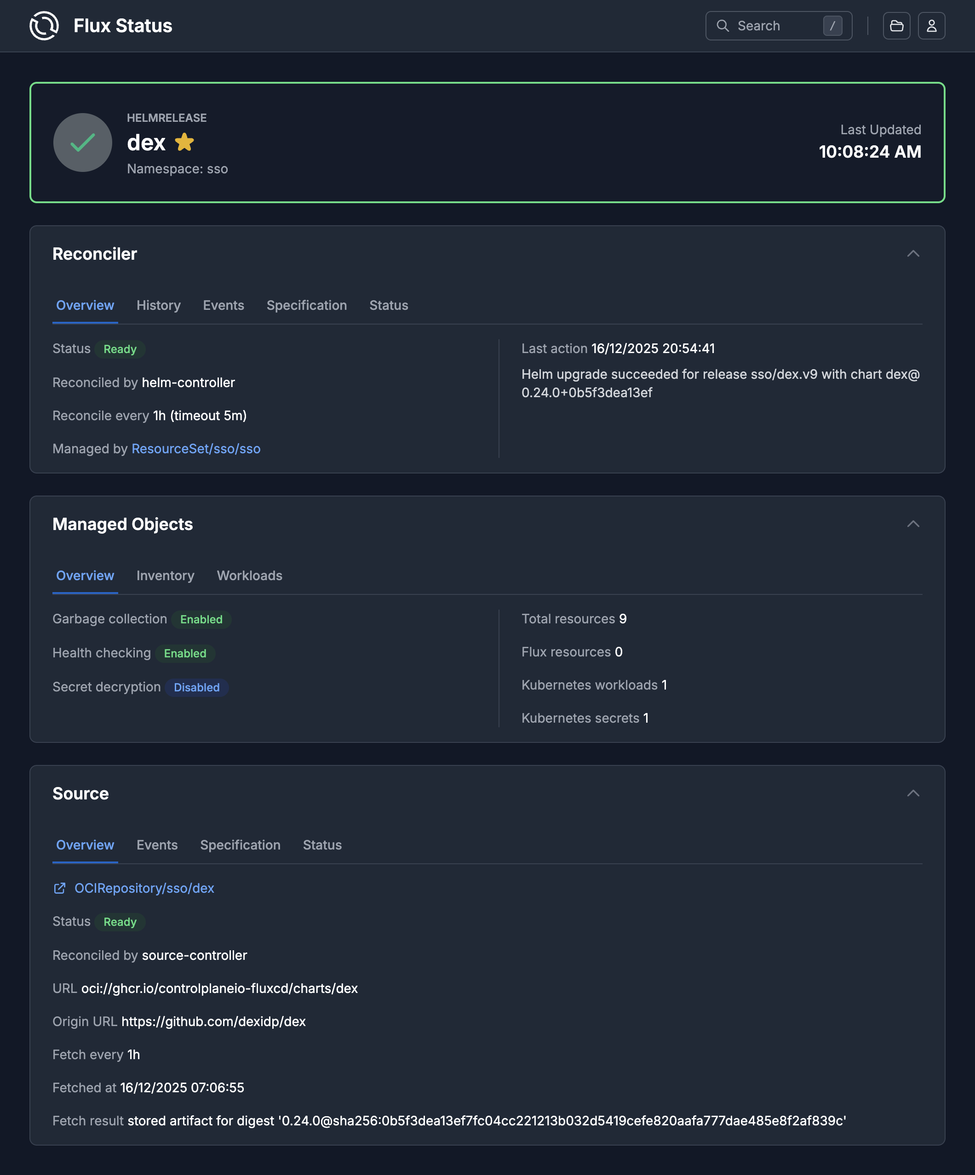The image size is (975, 1175).
Task: Click the slash shortcut badge in the search bar
Action: click(x=833, y=26)
